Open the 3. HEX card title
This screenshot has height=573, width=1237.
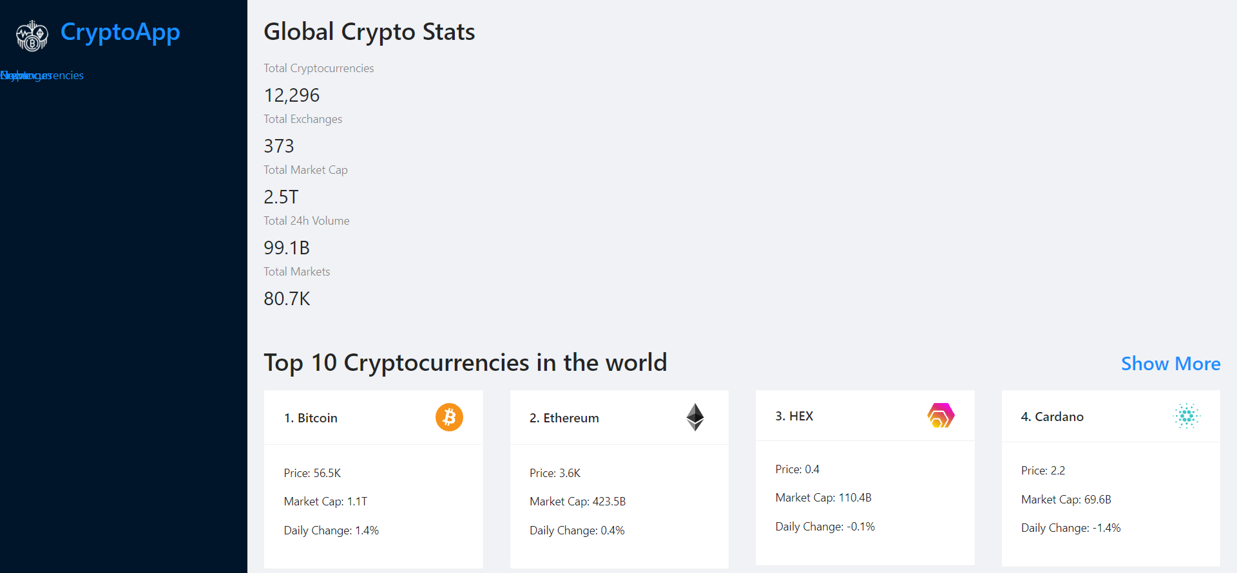pos(794,416)
